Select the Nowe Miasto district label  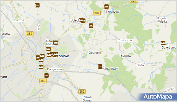point(50,42)
